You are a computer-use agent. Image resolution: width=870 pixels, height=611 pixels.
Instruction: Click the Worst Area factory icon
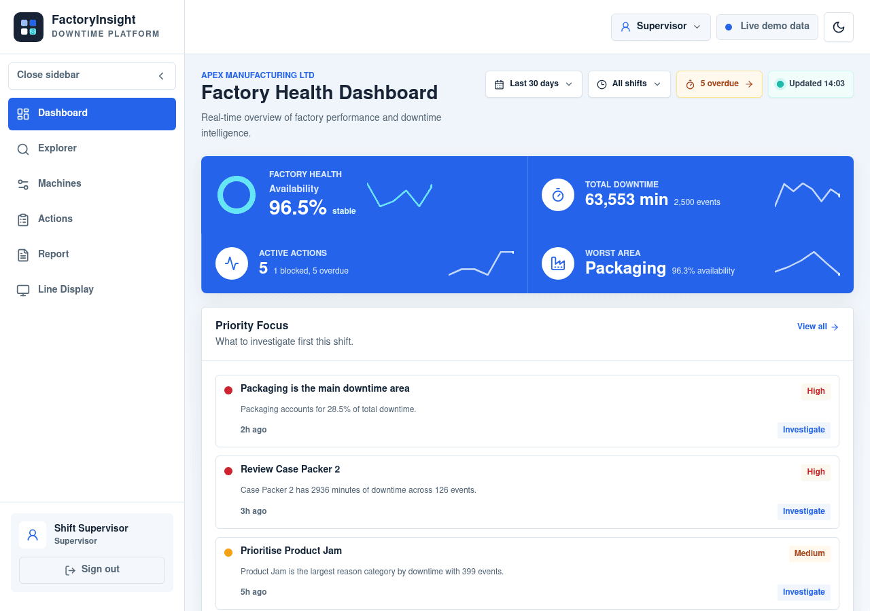coord(558,263)
